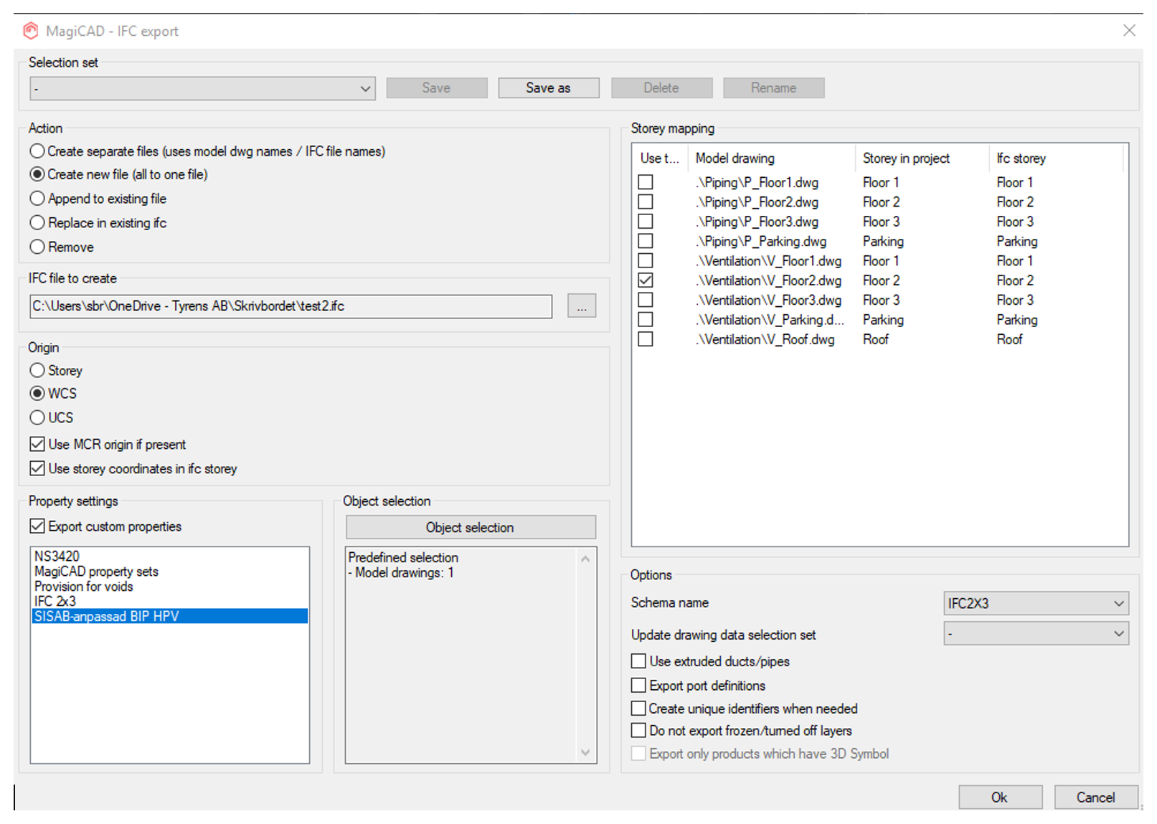Check the P_Floor1.dwg row checkbox
Viewport: 1157px width, 824px height.
(x=646, y=182)
